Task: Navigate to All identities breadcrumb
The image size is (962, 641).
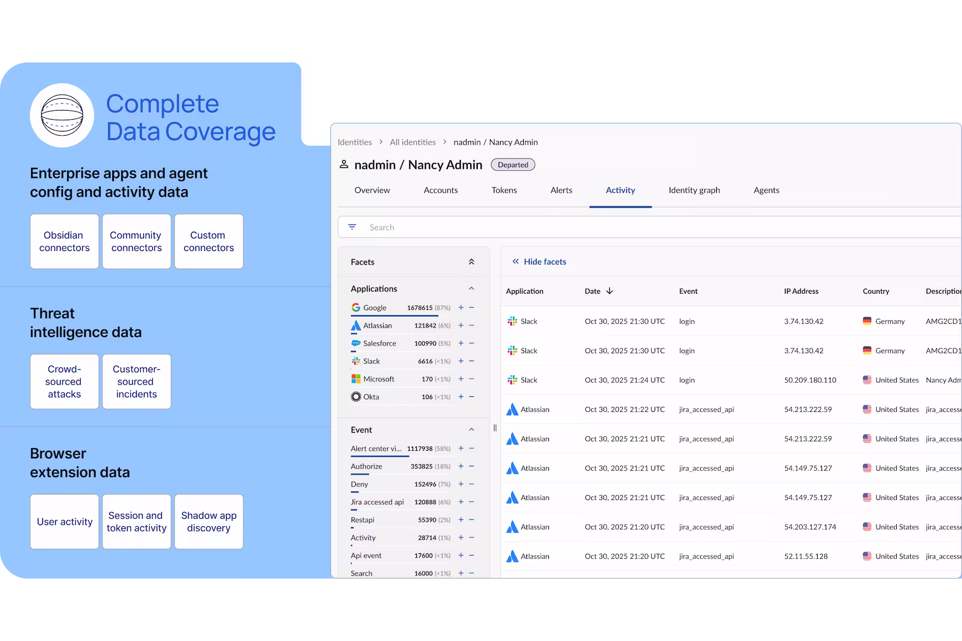Action: click(x=413, y=142)
